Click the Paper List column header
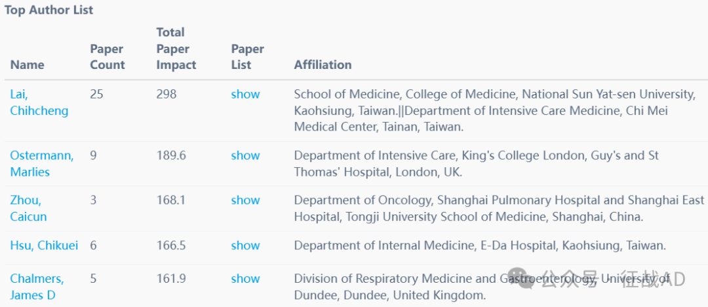 (247, 57)
